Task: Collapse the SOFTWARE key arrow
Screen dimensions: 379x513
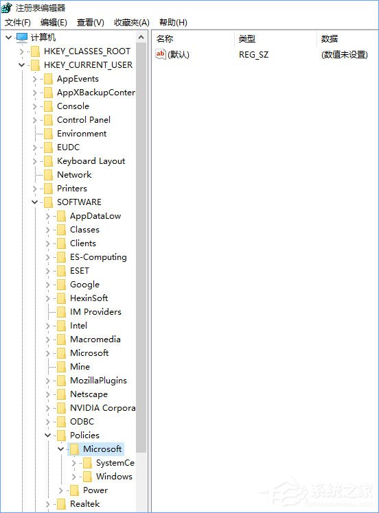Action: coord(35,202)
